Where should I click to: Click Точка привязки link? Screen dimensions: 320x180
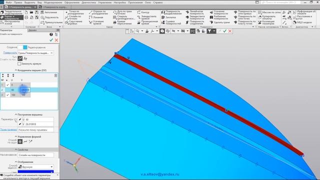pos(8,129)
